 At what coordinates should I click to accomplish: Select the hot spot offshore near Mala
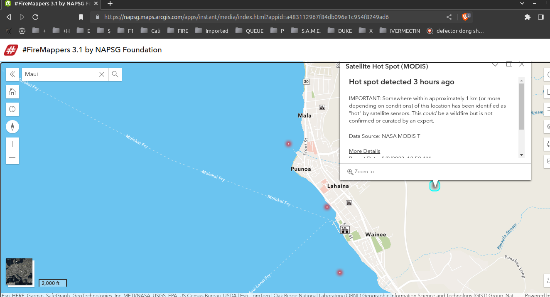click(288, 144)
